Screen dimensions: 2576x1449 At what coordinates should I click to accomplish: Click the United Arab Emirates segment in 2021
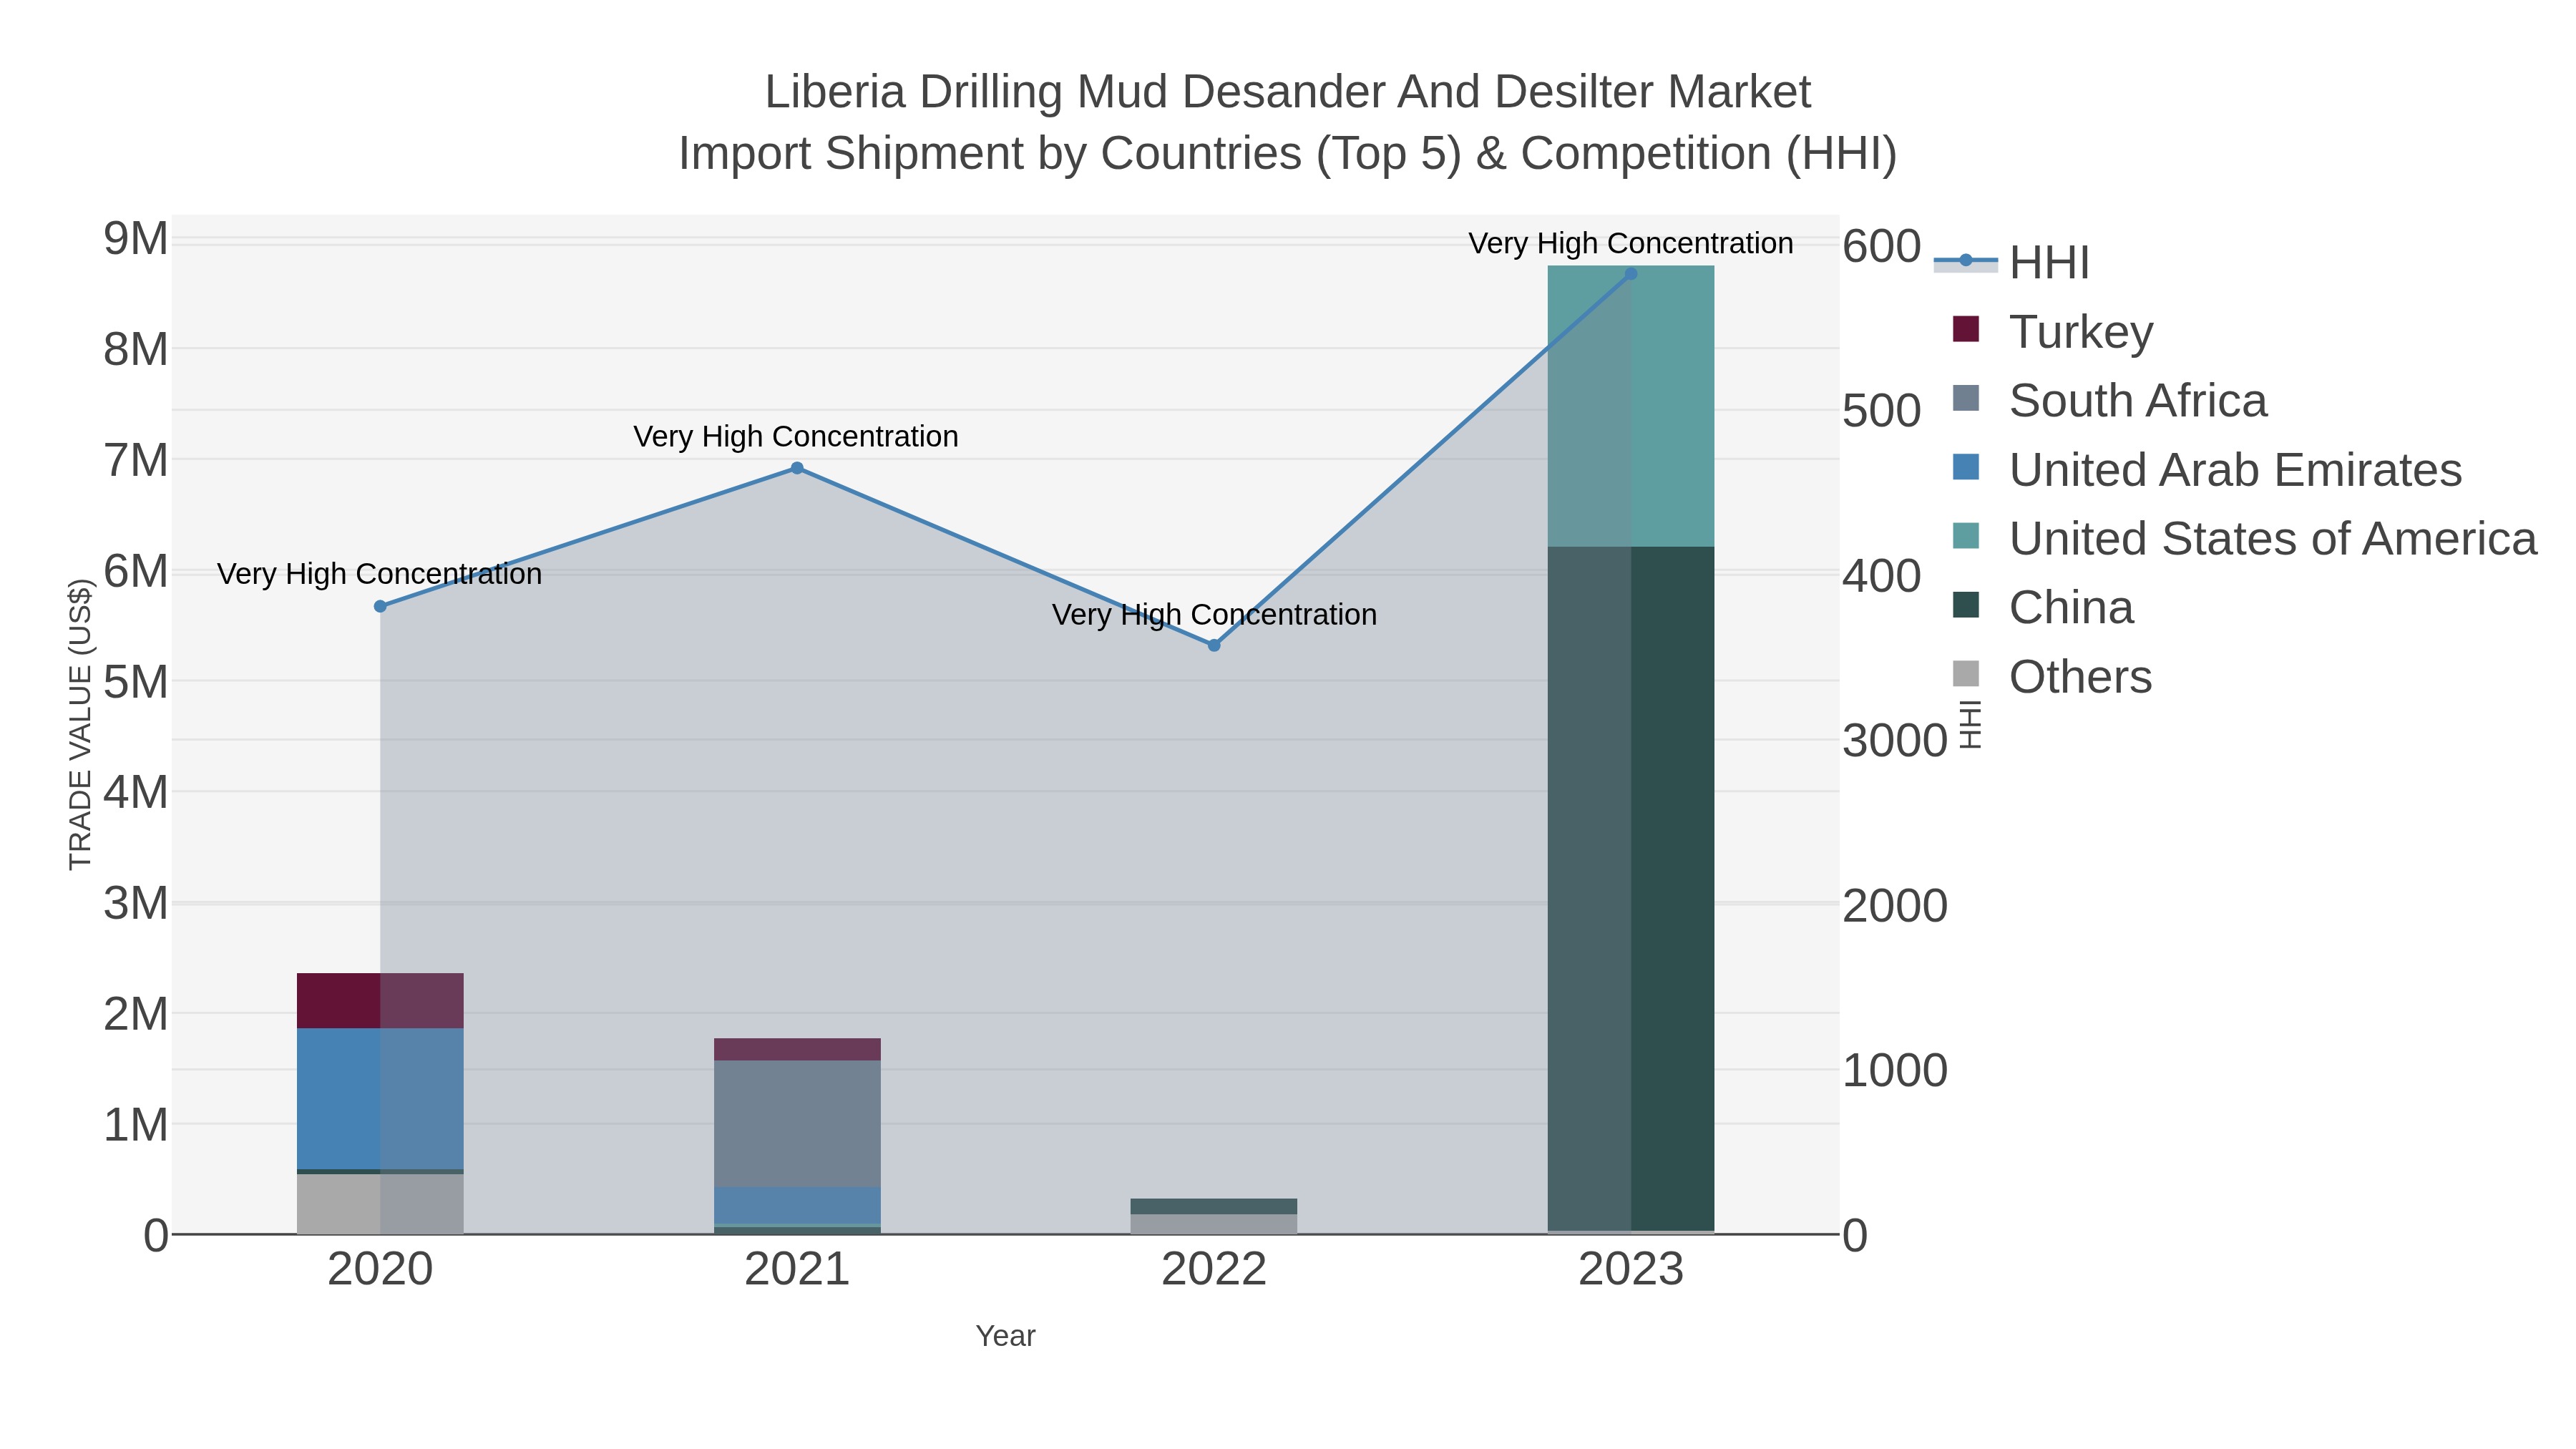[797, 1205]
